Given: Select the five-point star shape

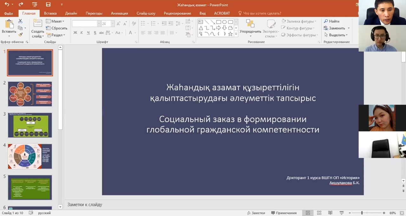Looking at the screenshot, I should (230, 34).
